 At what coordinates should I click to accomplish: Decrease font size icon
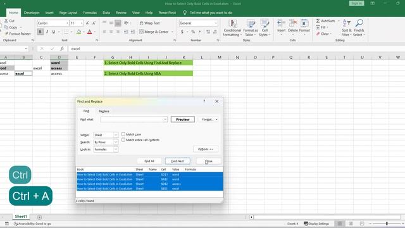(x=94, y=23)
